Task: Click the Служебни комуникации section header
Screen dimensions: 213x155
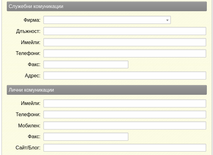Action: [107, 7]
